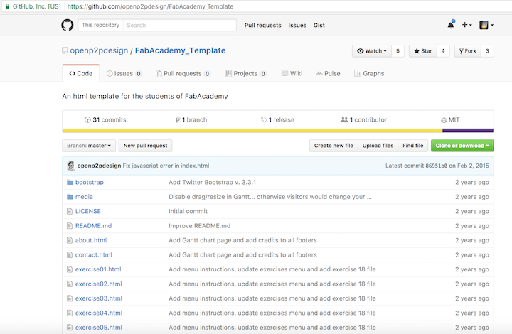Click the exercise02.html file icon

click(70, 284)
